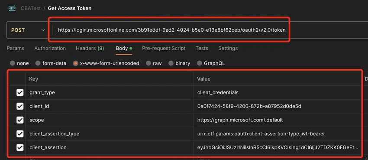Click the client_assertion key cell
Image resolution: width=368 pixels, height=160 pixels.
[110, 147]
